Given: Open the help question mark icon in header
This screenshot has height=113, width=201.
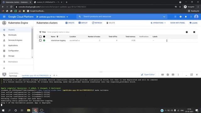Looking at the screenshot, I should tap(181, 17).
